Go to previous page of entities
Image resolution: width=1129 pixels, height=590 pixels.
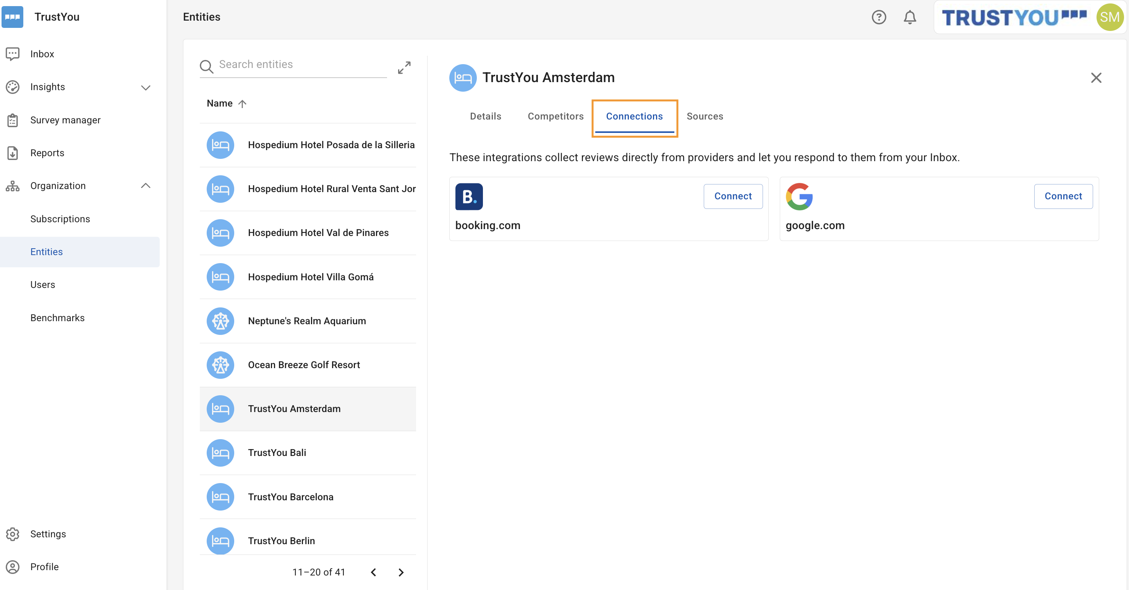click(373, 572)
